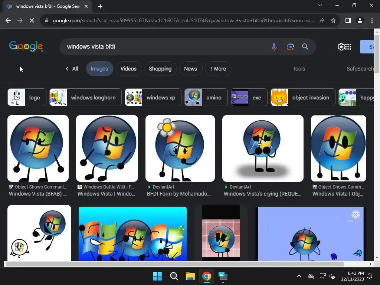The height and width of the screenshot is (285, 380).
Task: Search by image with Lens icon
Action: 290,46
